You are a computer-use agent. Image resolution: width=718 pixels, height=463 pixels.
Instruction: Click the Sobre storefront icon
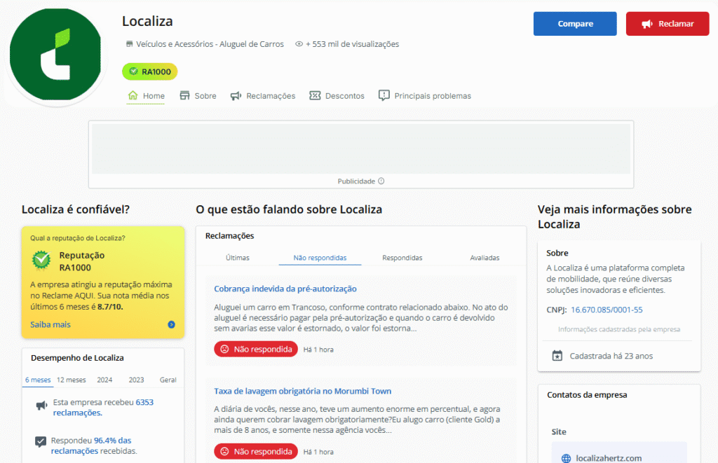point(185,95)
